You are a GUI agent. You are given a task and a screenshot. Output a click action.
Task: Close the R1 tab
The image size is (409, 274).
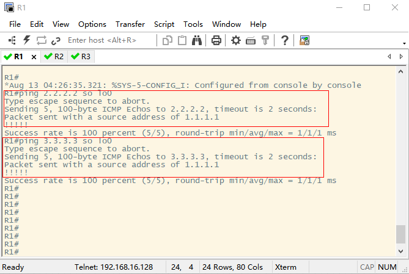[x=34, y=57]
